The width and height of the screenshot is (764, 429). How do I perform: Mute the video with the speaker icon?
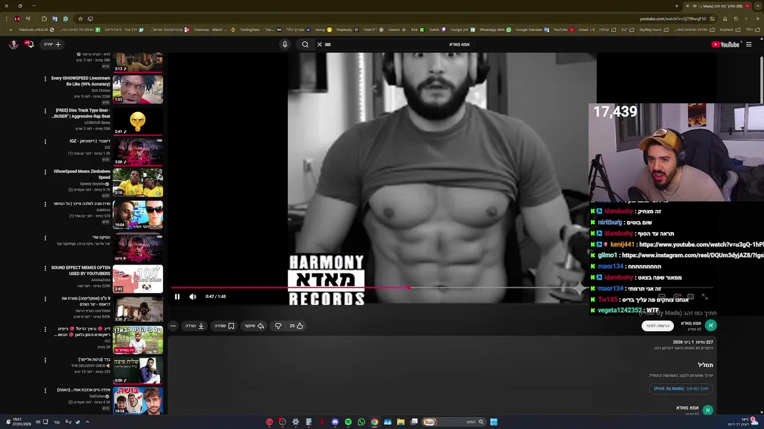193,297
